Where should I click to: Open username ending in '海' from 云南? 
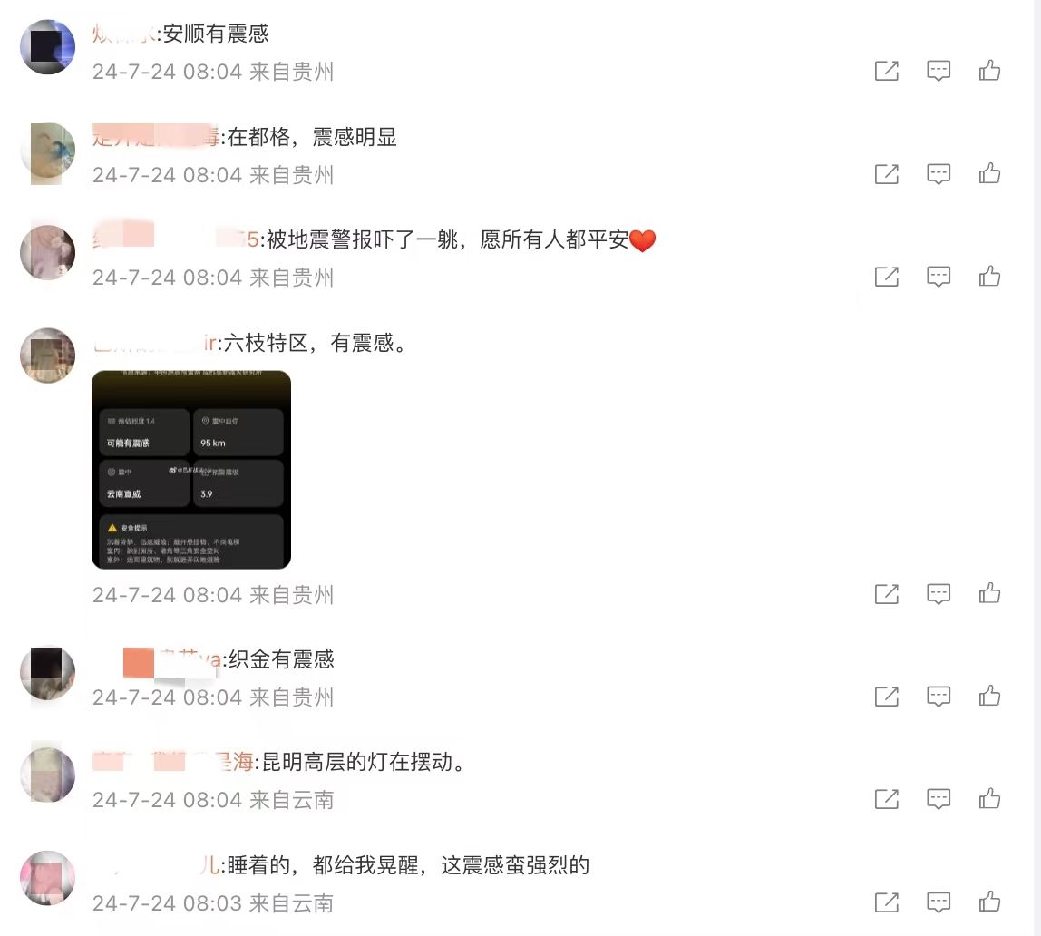pyautogui.click(x=172, y=762)
